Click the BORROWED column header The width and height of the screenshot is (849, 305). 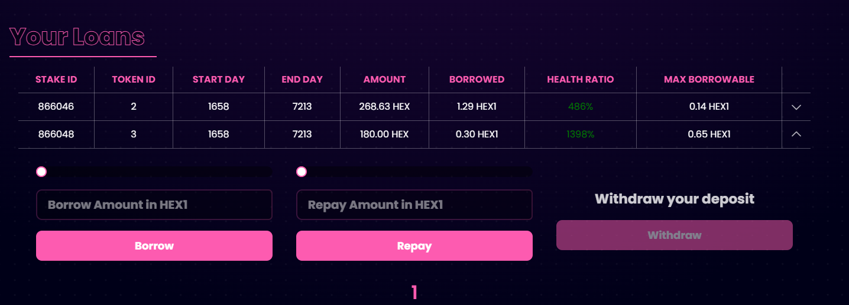477,80
